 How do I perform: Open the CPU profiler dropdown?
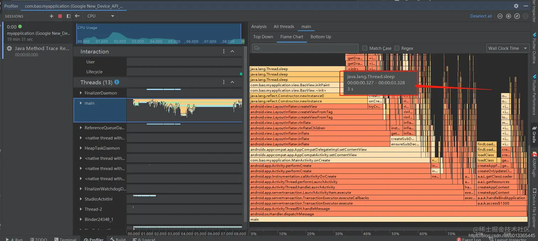101,16
